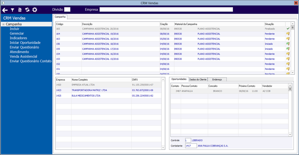Open the settings gear icon
Viewport: 299px width, 155px height.
[x=35, y=10]
